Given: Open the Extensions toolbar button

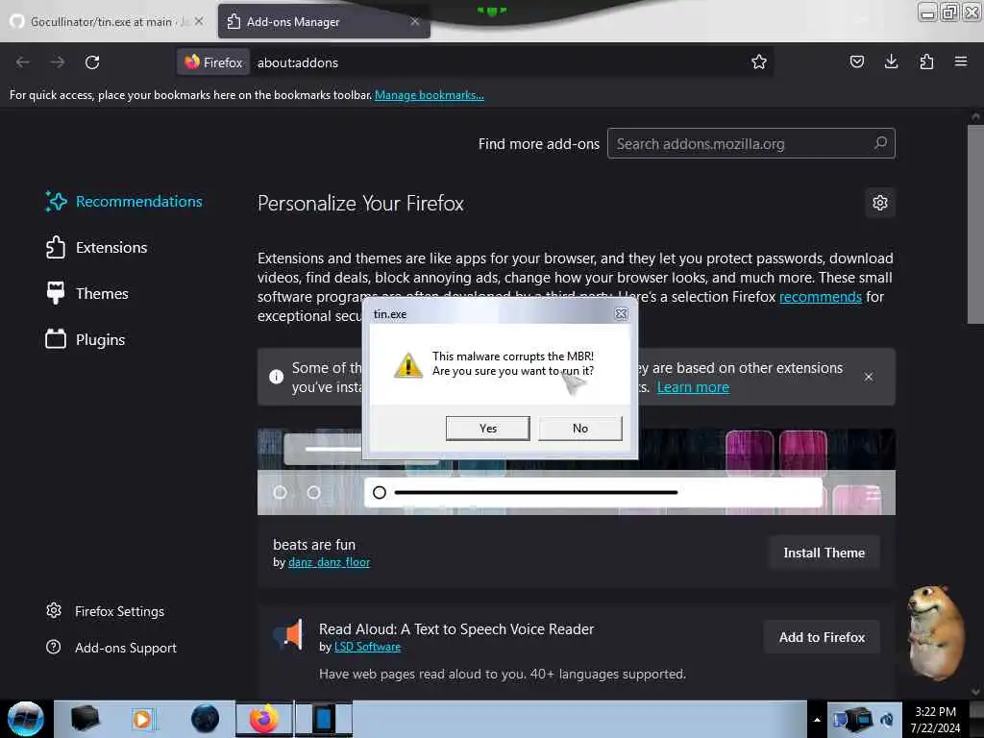Looking at the screenshot, I should [x=926, y=61].
